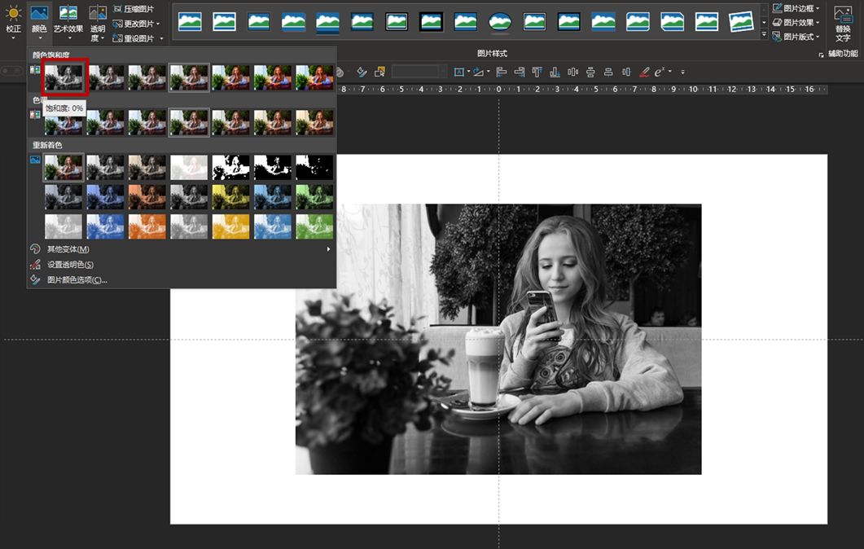864x549 pixels.
Task: Open 更改图片 change picture dropdown
Action: pos(137,24)
